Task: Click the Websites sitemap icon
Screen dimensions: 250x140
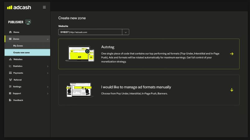Action: [10, 59]
